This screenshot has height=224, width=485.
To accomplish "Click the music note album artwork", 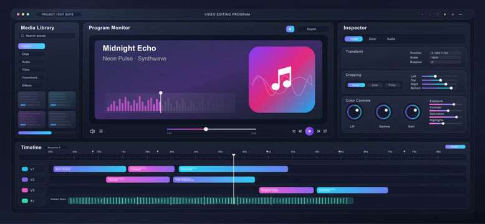I will (x=282, y=80).
